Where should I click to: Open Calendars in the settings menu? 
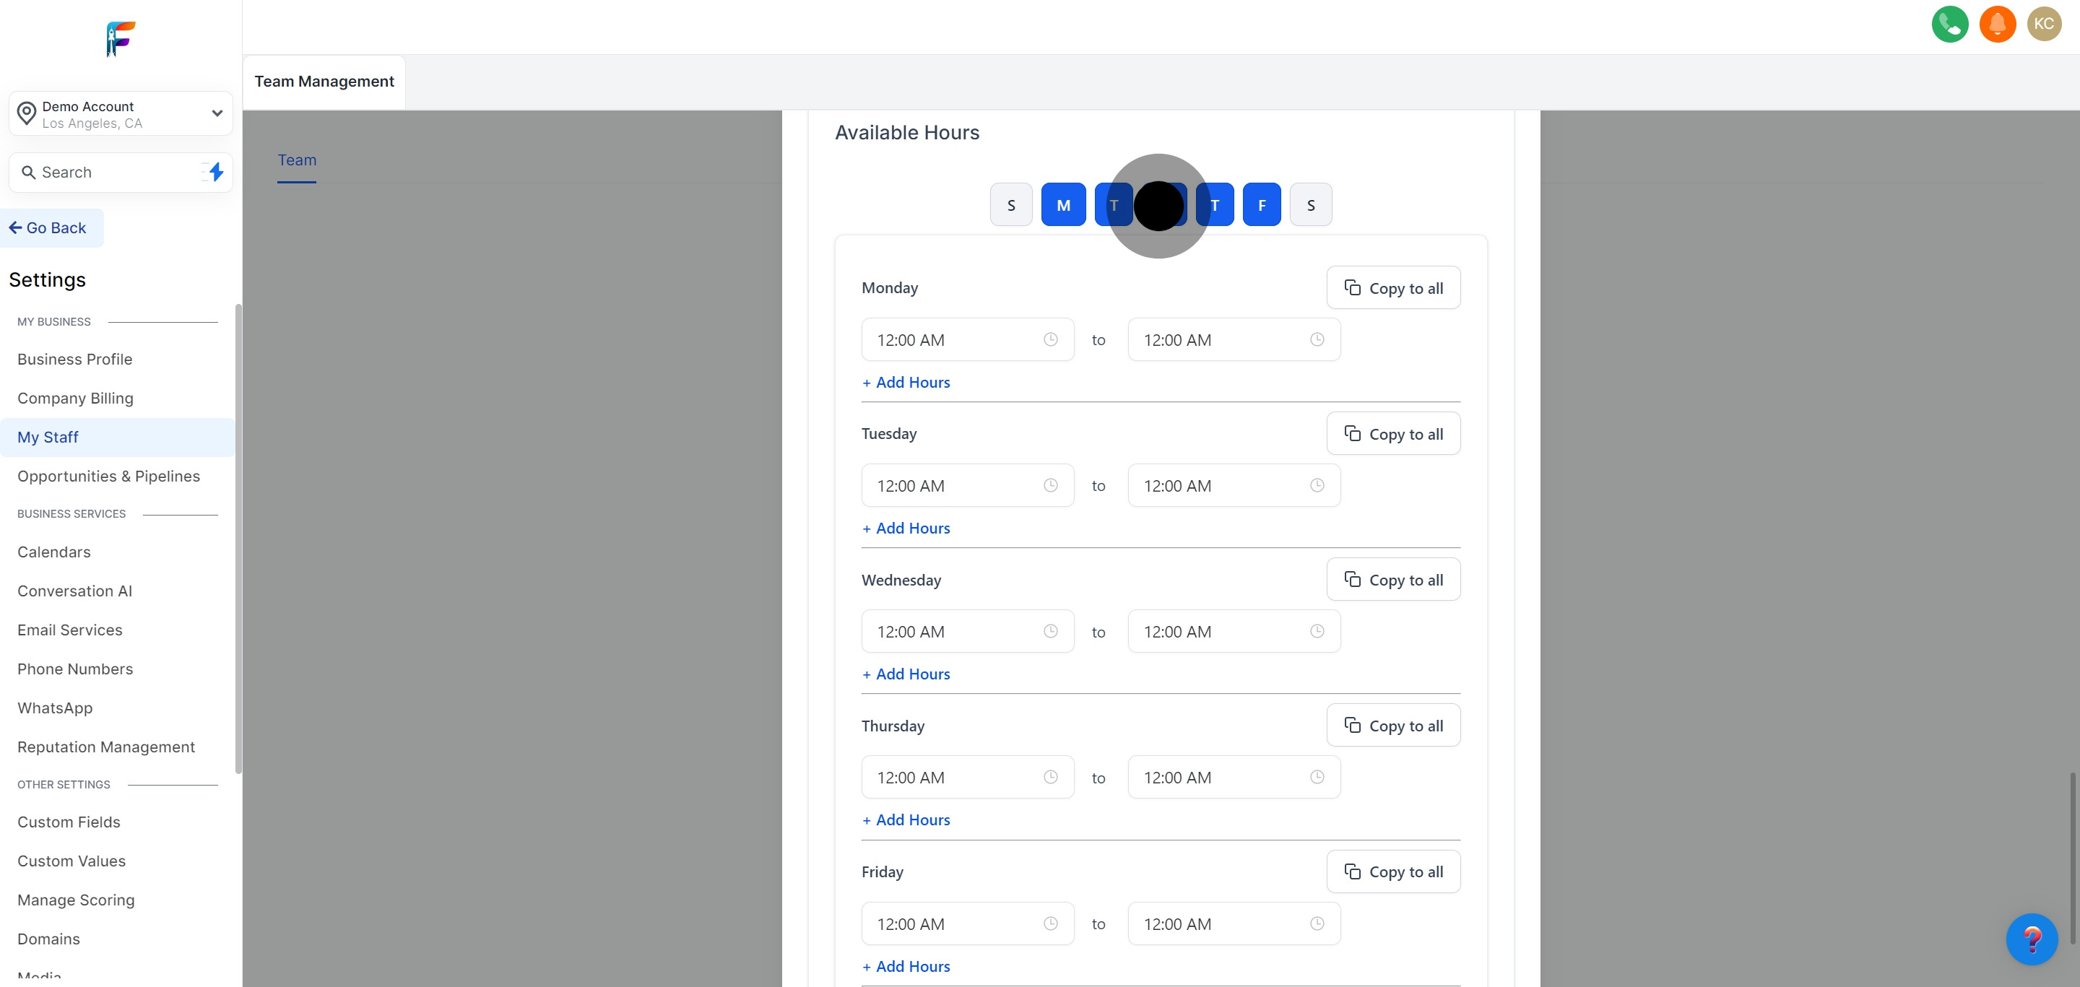pos(54,552)
